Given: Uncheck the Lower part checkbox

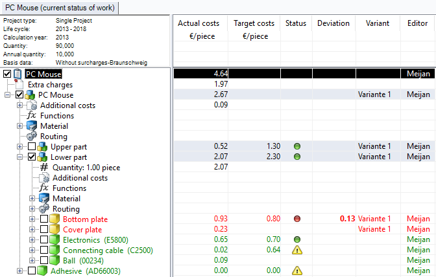Looking at the screenshot, I should (x=32, y=157).
